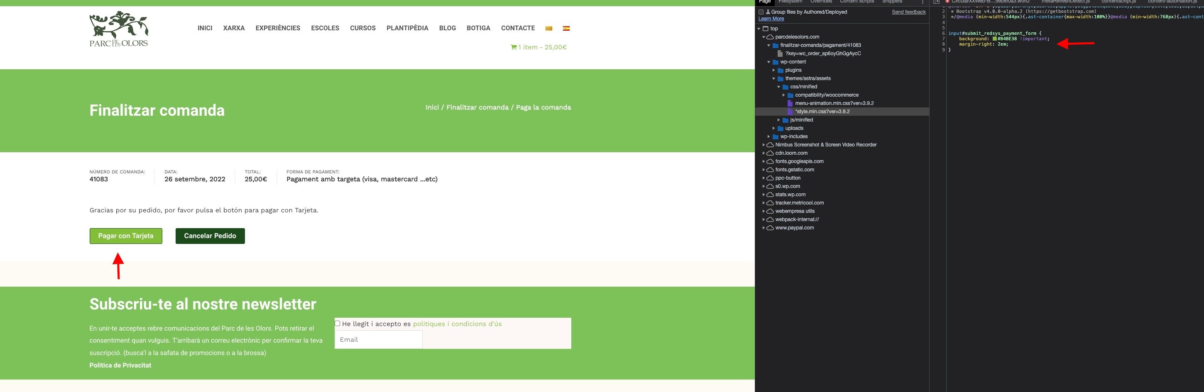Click the stats.wp.com cloud icon
1204x392 pixels.
pos(770,195)
